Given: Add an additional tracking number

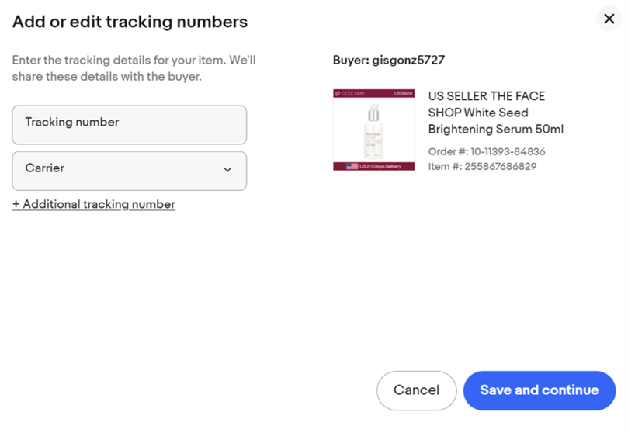Looking at the screenshot, I should pyautogui.click(x=94, y=204).
